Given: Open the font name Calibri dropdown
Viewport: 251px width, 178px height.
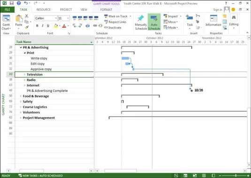Looking at the screenshot, I should point(56,18).
